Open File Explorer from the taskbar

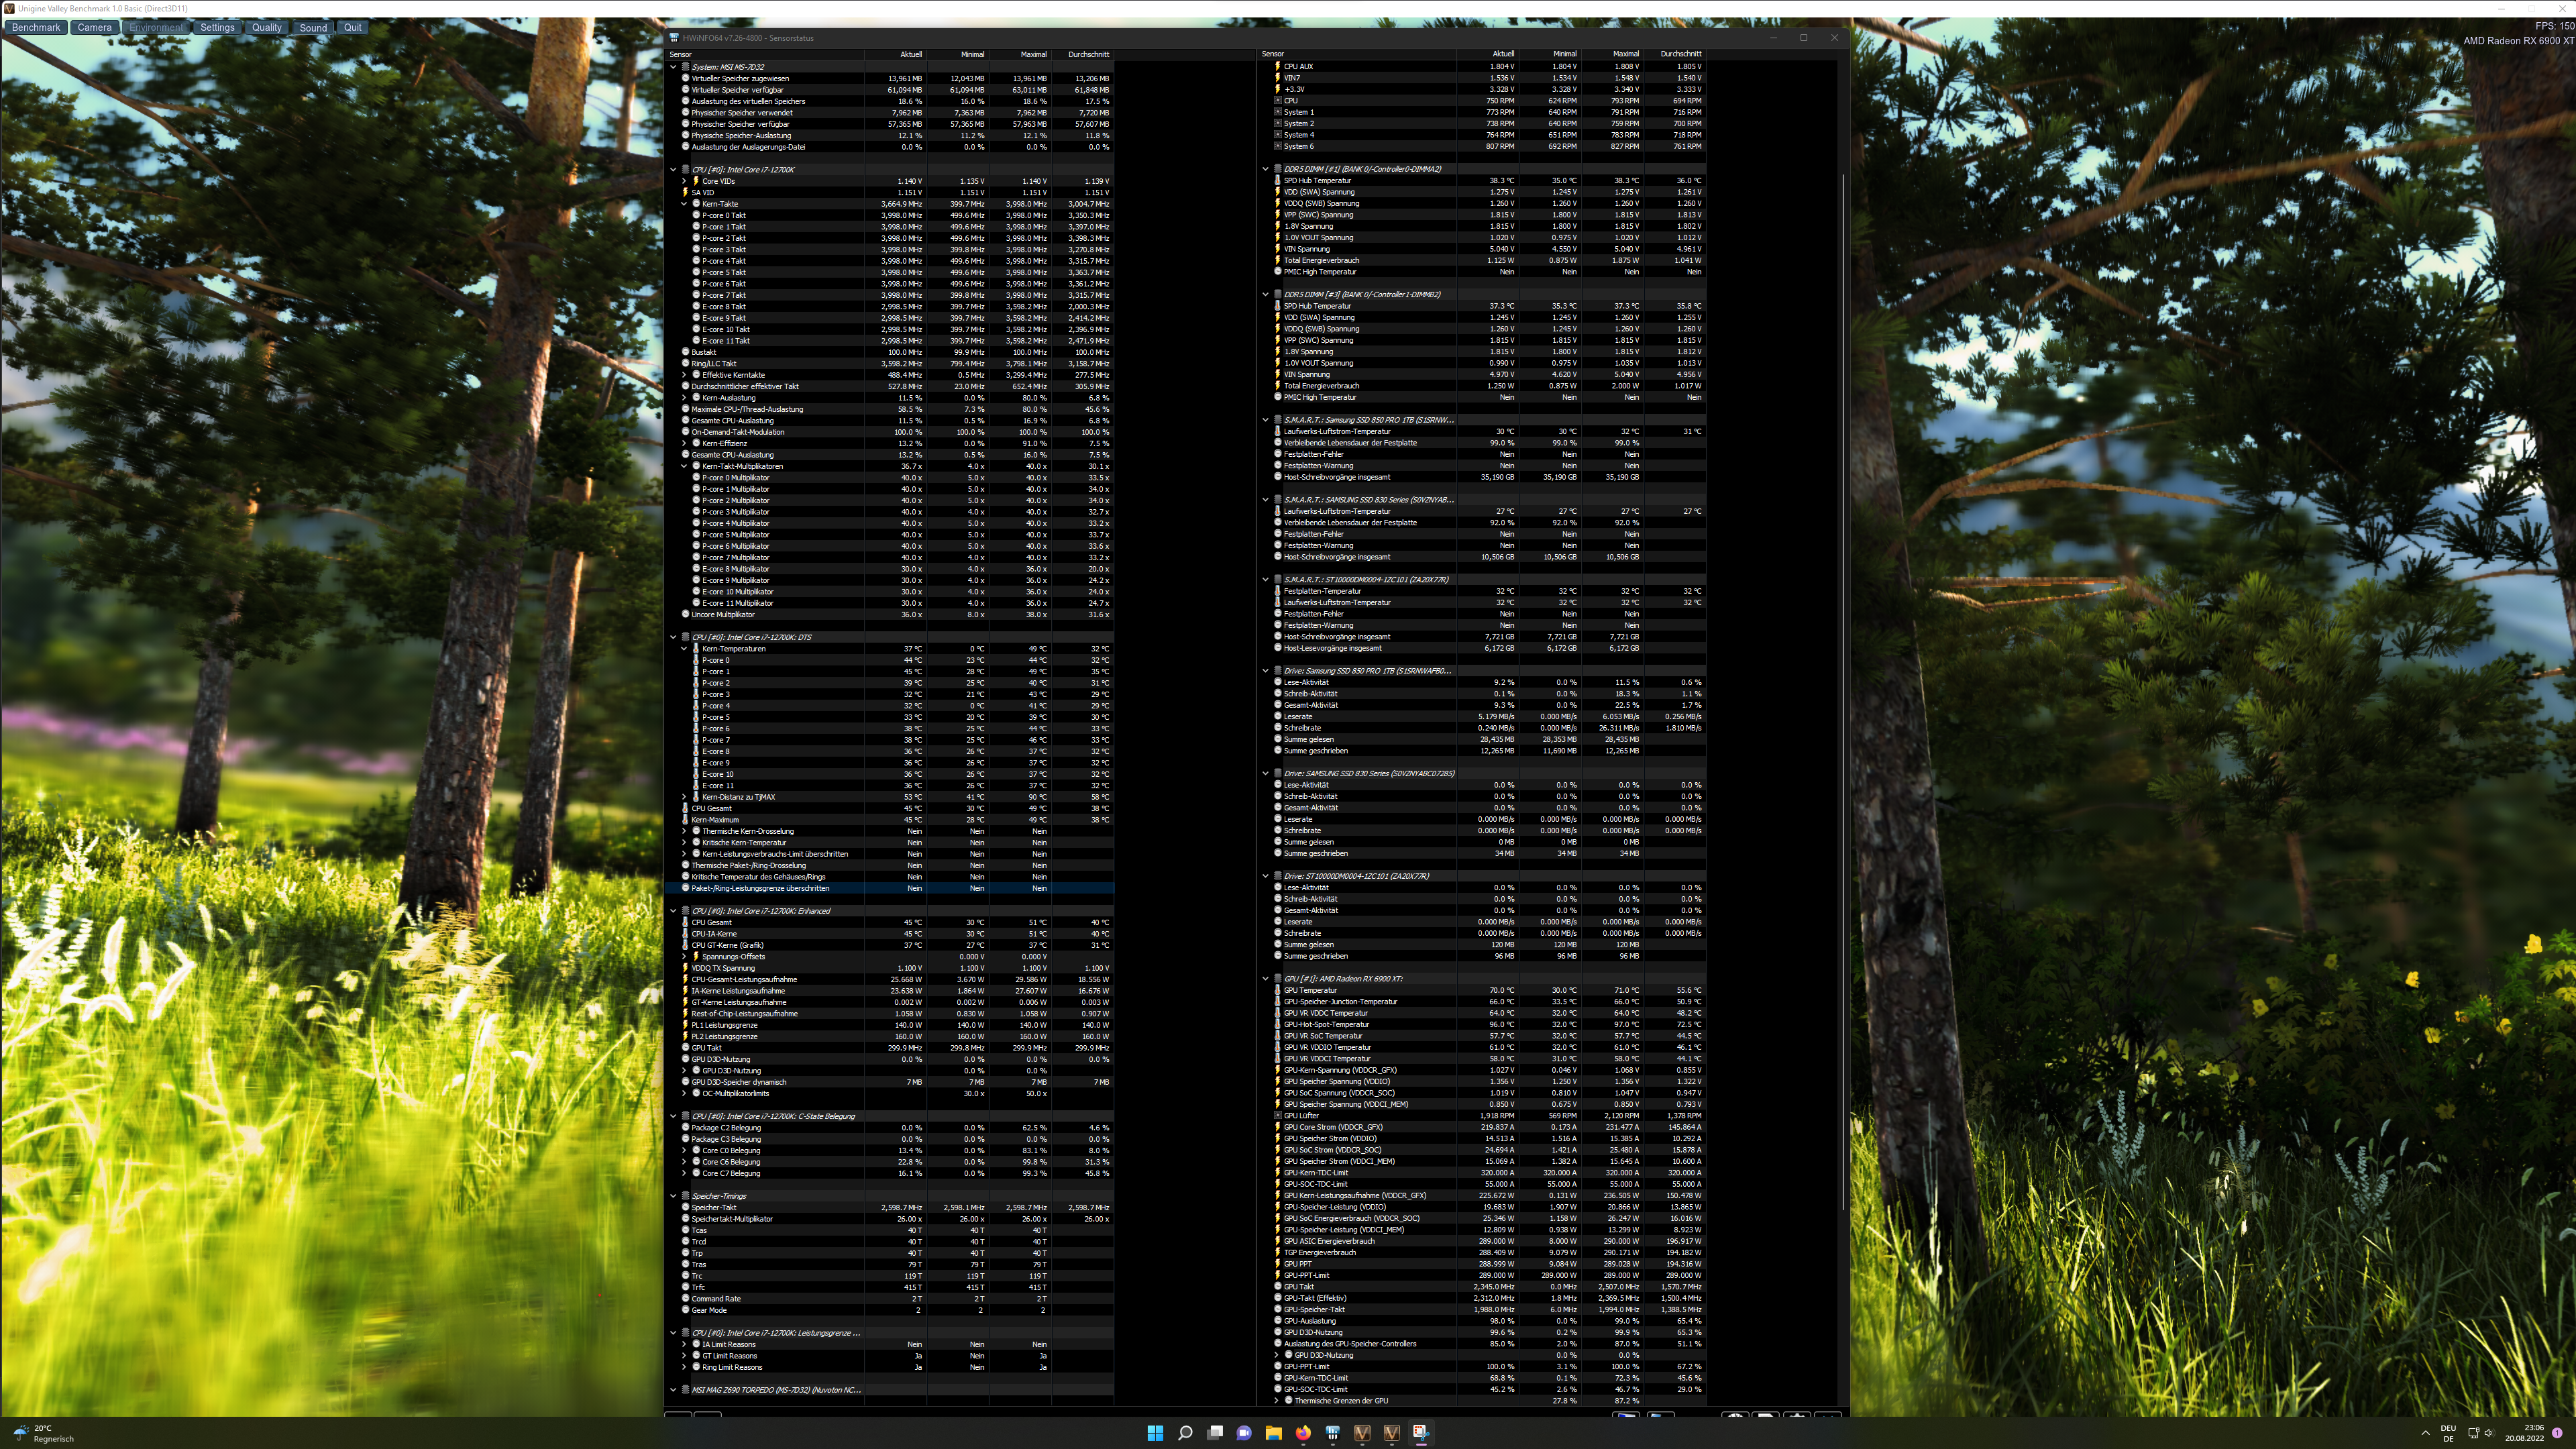[x=1273, y=1433]
